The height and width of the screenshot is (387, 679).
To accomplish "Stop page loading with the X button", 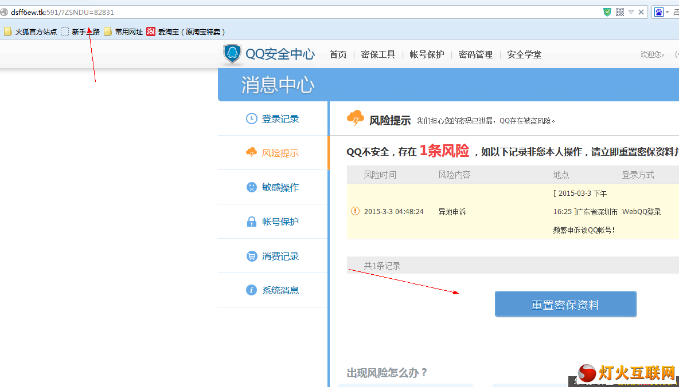I will [641, 12].
